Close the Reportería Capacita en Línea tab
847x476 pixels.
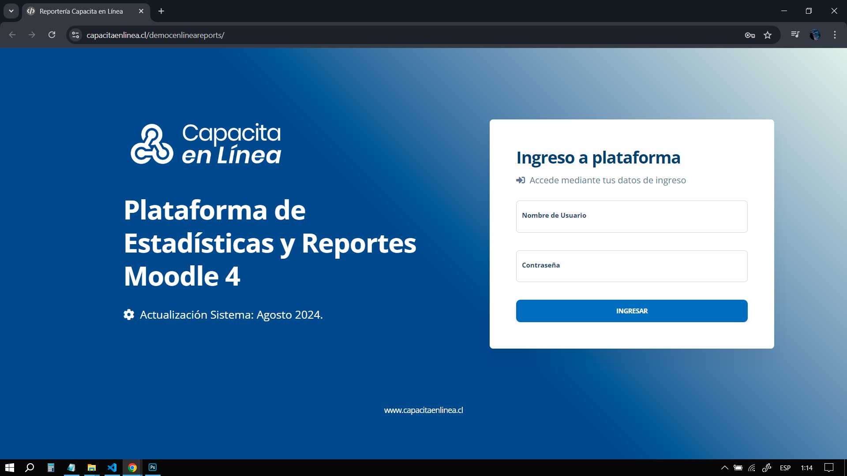click(141, 11)
